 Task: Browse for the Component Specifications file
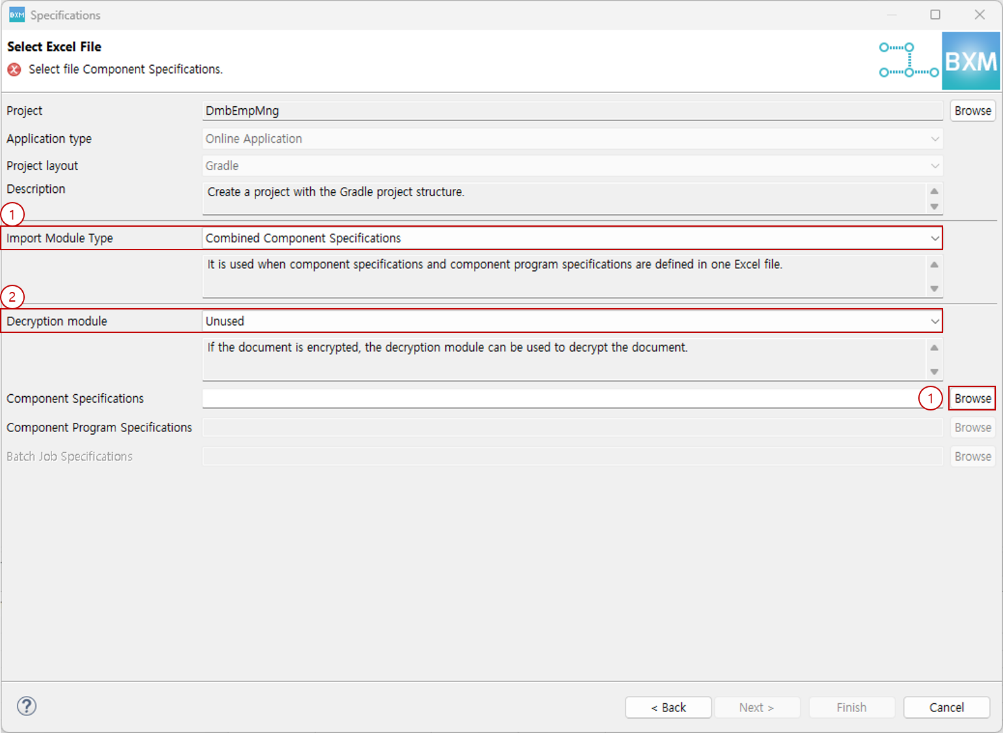[972, 398]
